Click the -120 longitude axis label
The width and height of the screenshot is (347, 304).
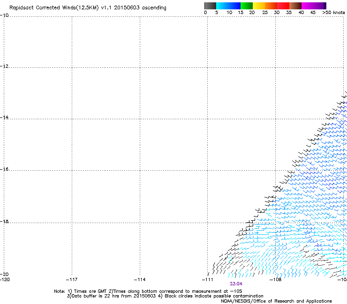pyautogui.click(x=5, y=280)
